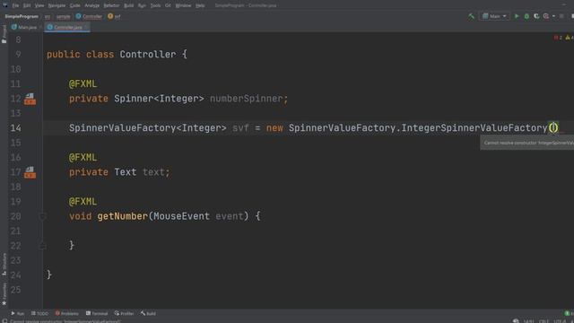Open the Problems tool window tab

pos(66,313)
